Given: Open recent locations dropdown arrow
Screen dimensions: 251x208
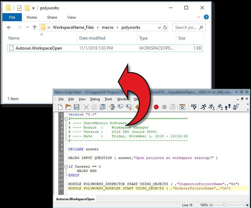Looking at the screenshot, I should coord(27,27).
